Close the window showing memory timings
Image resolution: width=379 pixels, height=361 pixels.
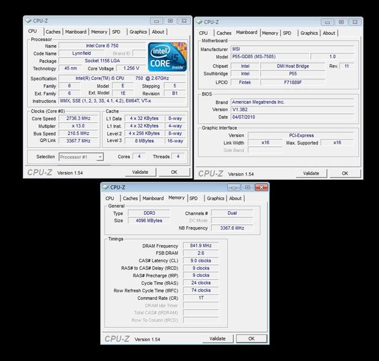click(x=259, y=187)
